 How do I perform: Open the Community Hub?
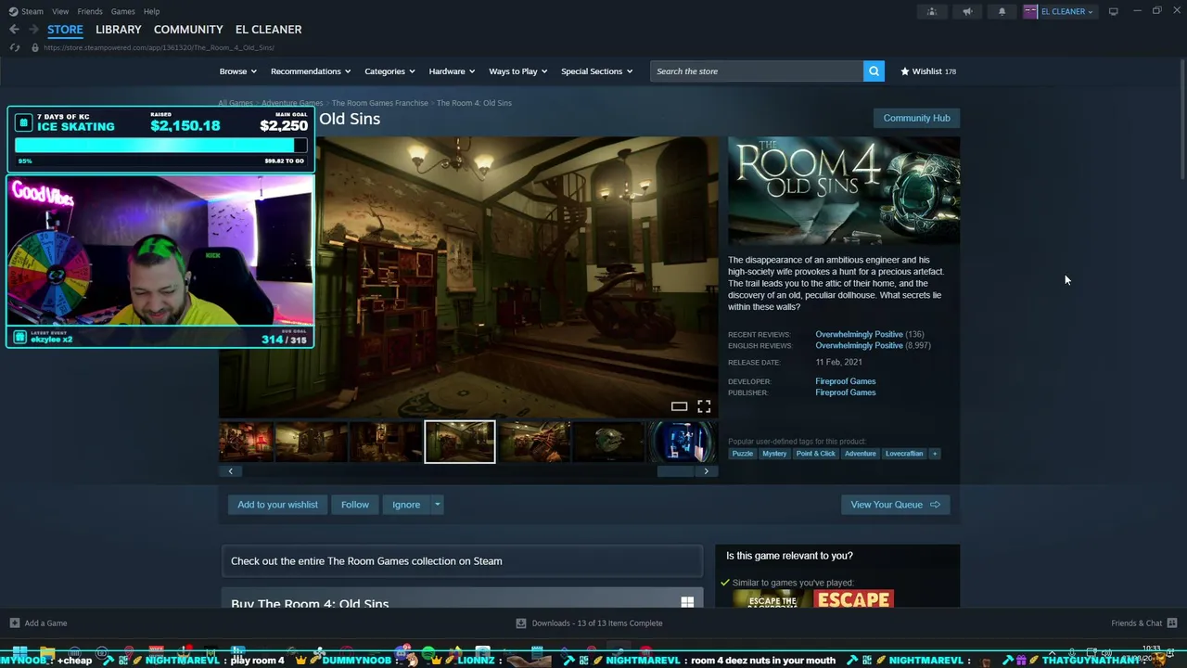tap(916, 118)
